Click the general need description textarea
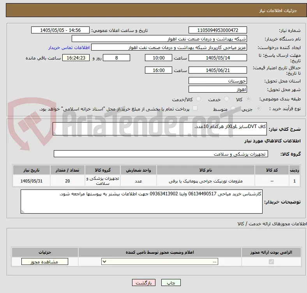Screen dimensions: 307x293 click(x=160, y=129)
